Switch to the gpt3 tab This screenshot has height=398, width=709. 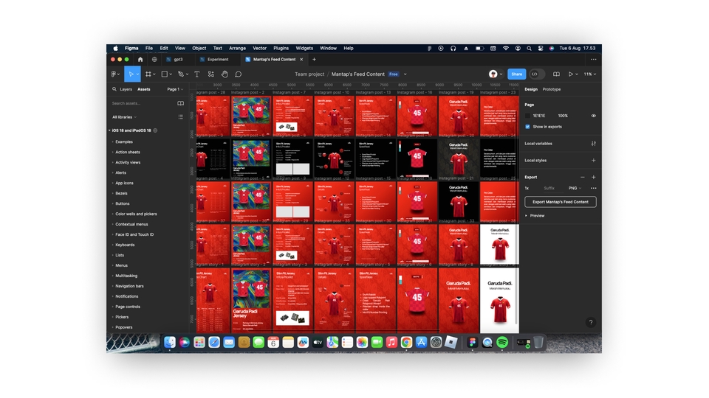point(178,59)
